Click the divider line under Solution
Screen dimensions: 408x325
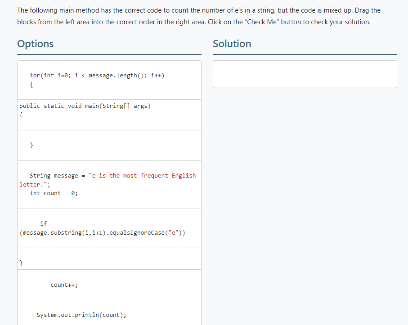tap(305, 54)
